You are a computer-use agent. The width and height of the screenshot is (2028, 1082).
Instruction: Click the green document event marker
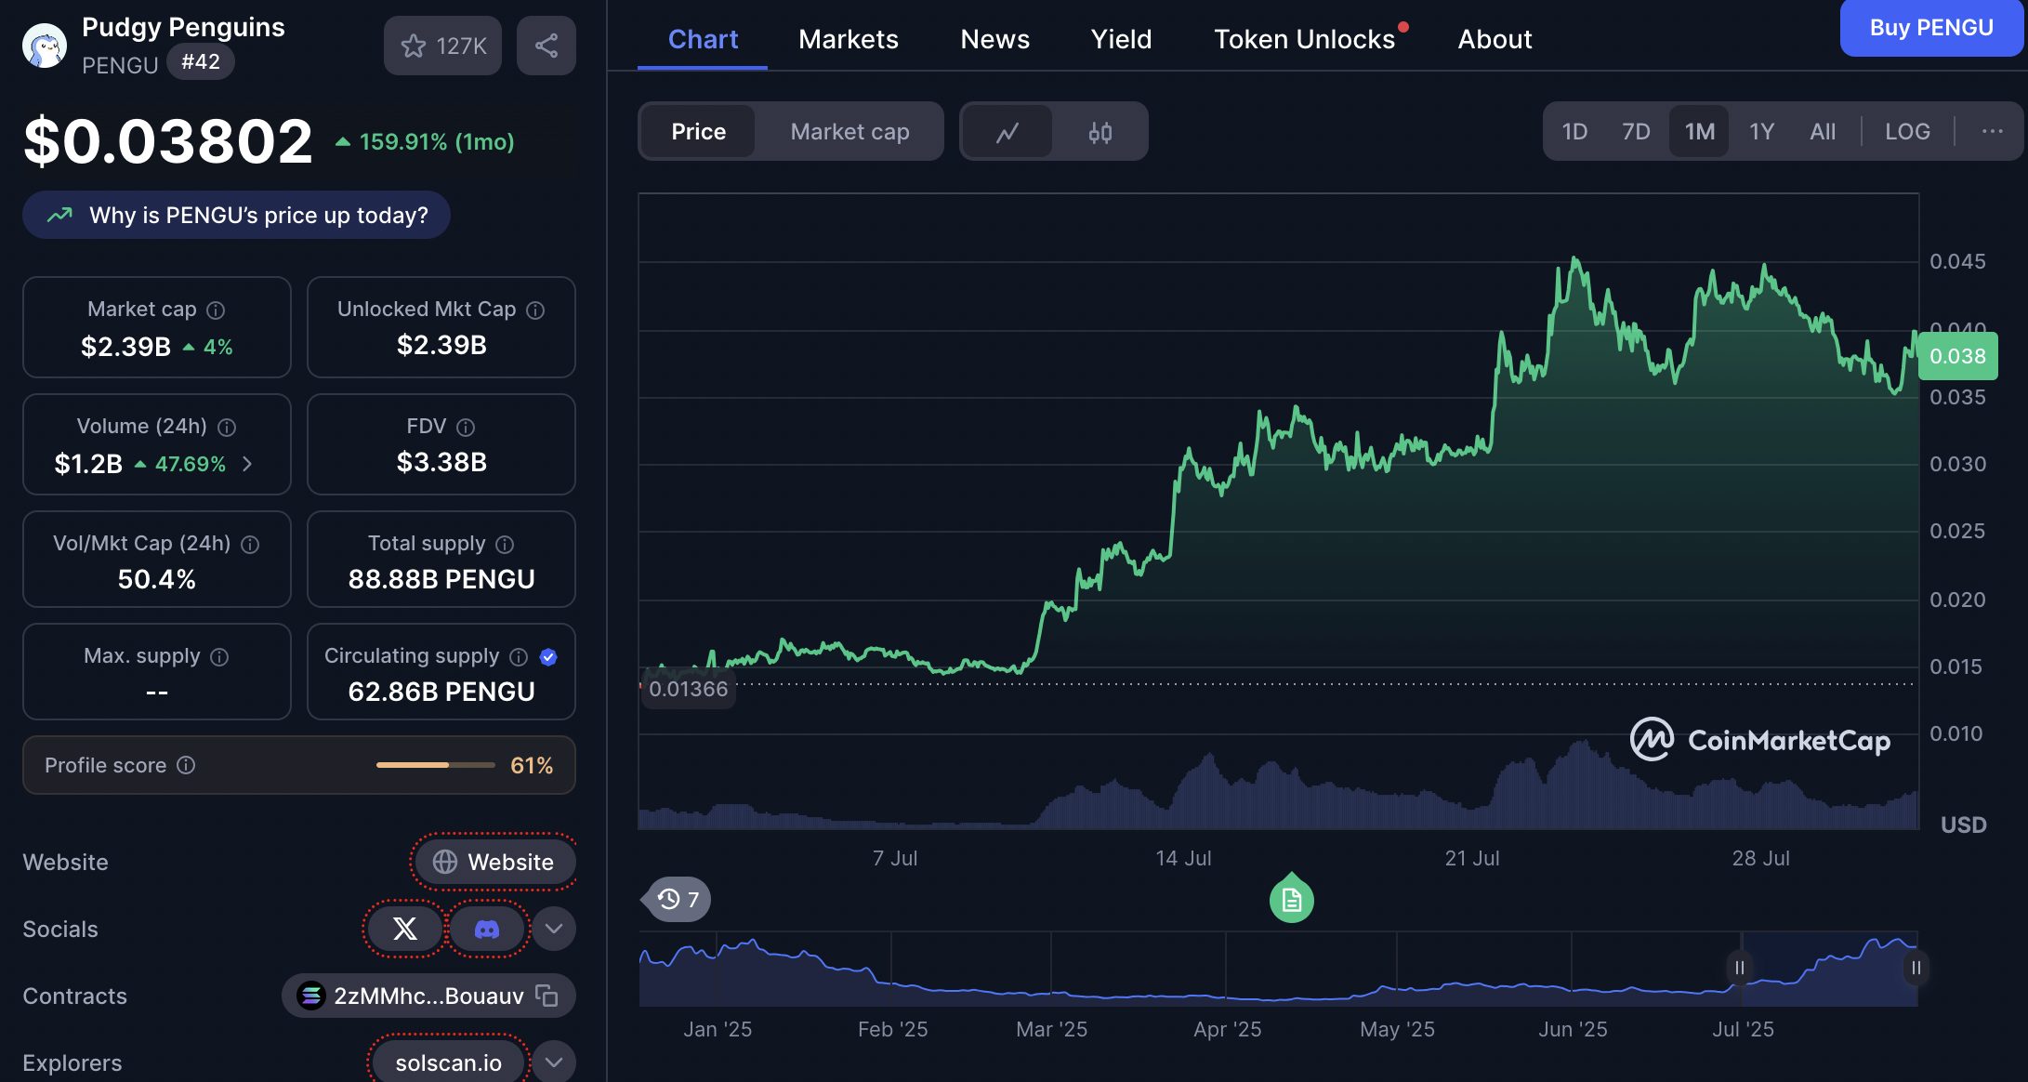point(1291,899)
